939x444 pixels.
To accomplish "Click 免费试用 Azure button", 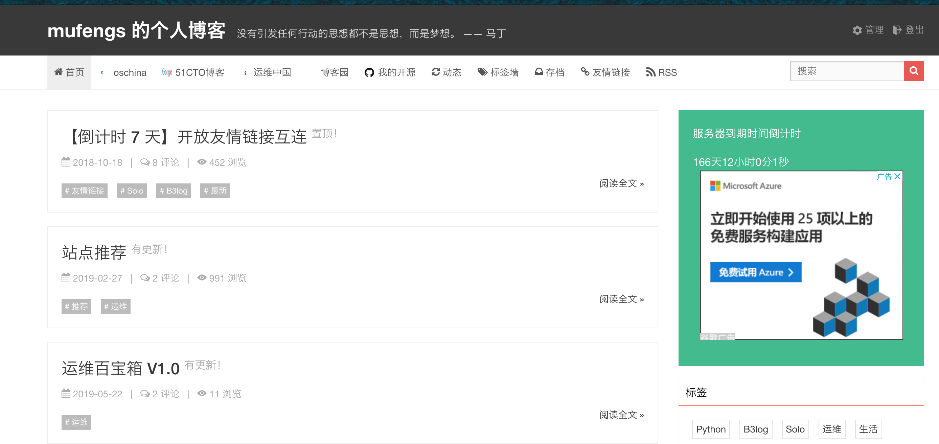I will pyautogui.click(x=755, y=272).
